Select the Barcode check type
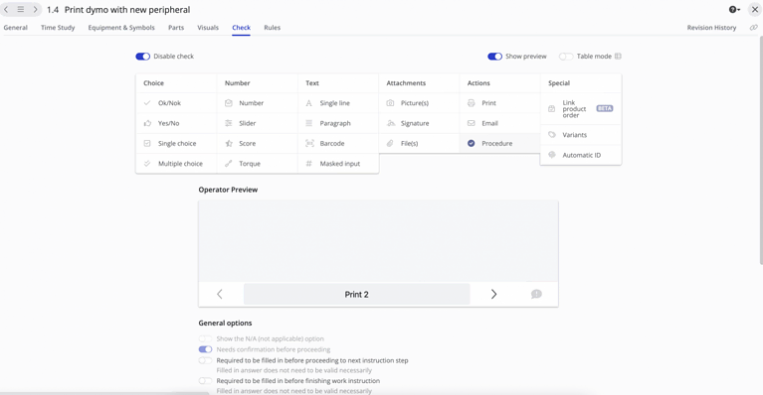Viewport: 763px width, 395px height. tap(338, 144)
